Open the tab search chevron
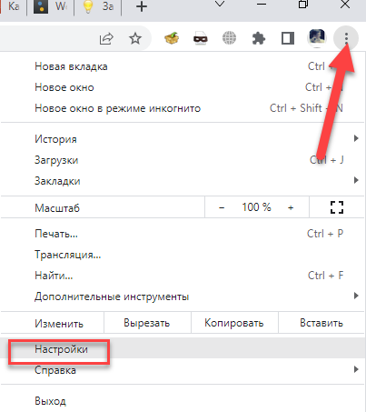 [220, 5]
